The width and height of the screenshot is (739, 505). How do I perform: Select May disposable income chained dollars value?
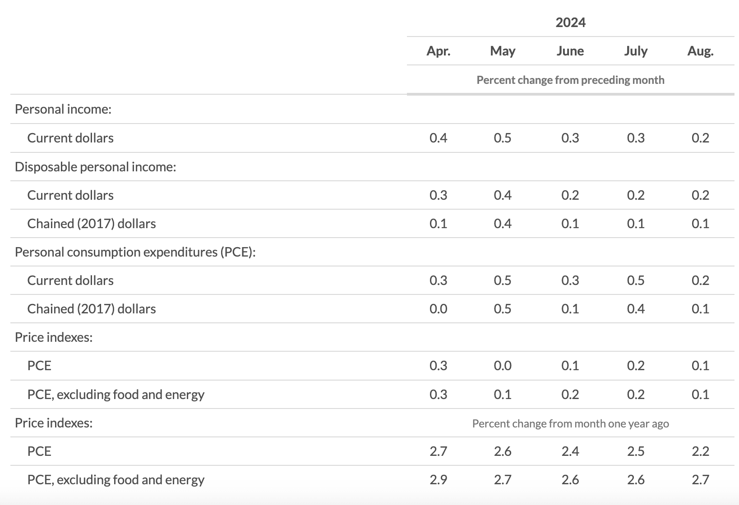click(x=503, y=224)
